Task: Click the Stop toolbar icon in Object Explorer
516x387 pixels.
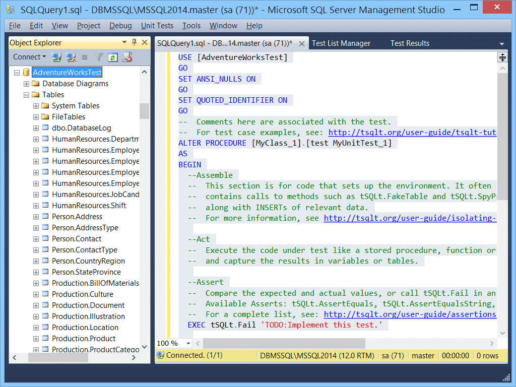Action: coord(85,57)
